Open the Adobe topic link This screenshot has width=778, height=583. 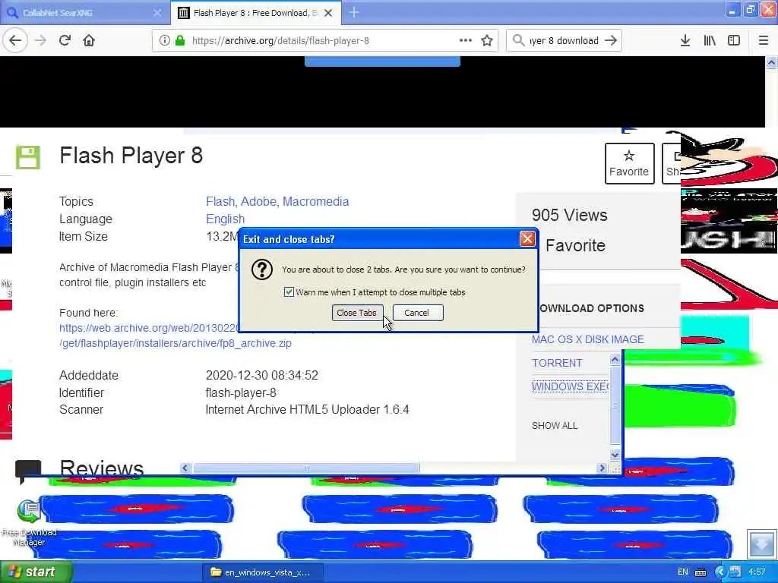click(x=258, y=201)
